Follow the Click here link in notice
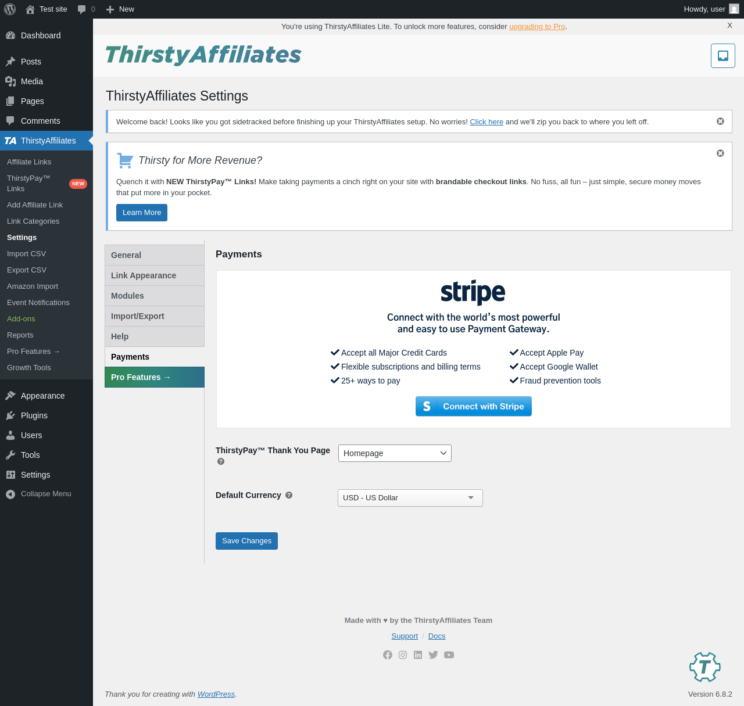This screenshot has height=706, width=744. tap(487, 122)
